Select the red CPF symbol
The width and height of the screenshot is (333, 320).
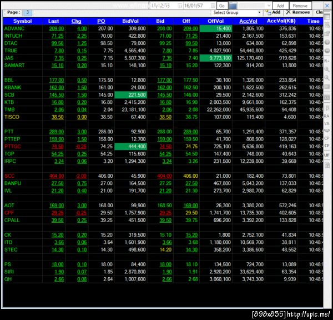click(9, 213)
